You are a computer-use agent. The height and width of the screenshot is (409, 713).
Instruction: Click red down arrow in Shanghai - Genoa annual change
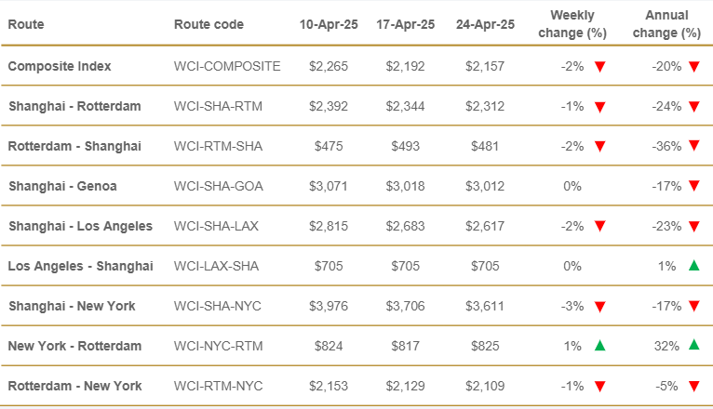click(693, 186)
